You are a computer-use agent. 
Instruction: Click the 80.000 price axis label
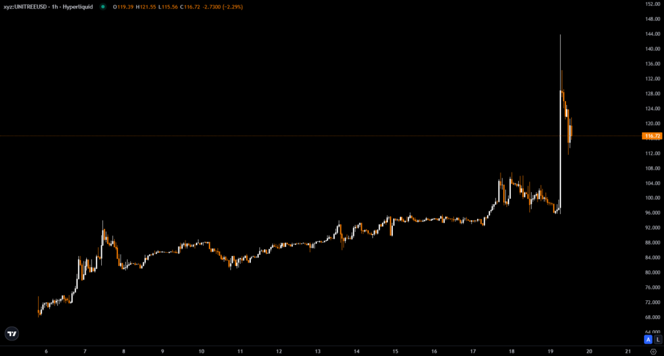652,272
